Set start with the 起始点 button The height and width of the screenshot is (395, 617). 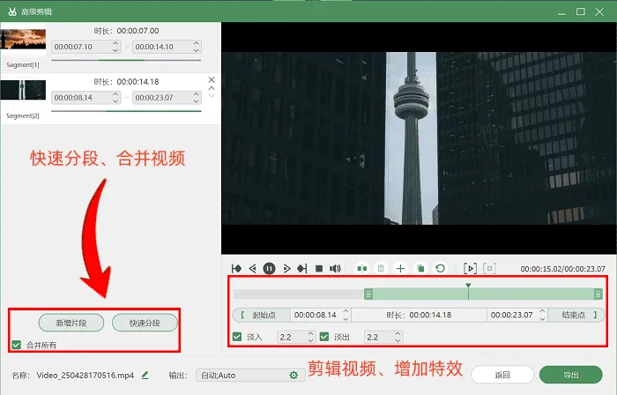tap(262, 315)
